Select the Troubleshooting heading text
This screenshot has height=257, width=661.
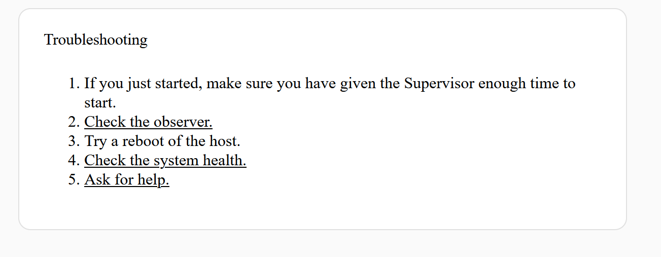96,40
